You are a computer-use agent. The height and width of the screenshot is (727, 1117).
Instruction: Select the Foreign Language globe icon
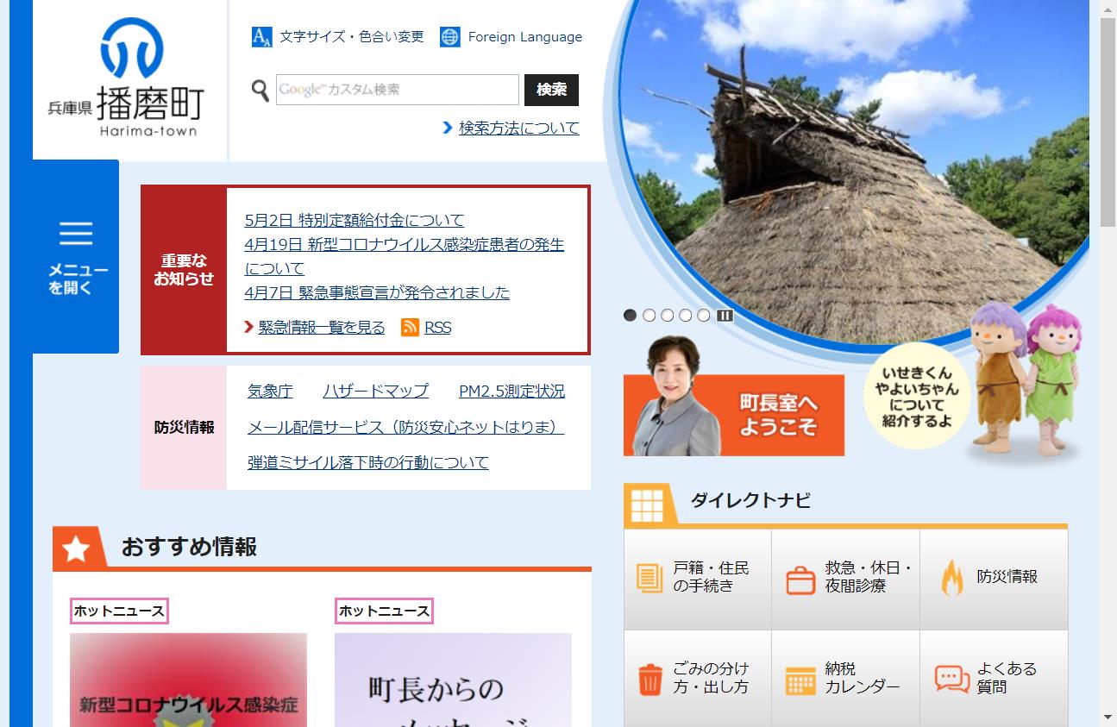[449, 36]
